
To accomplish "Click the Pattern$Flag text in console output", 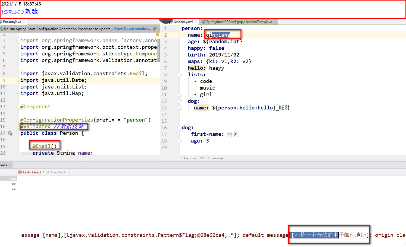I will [176, 235].
